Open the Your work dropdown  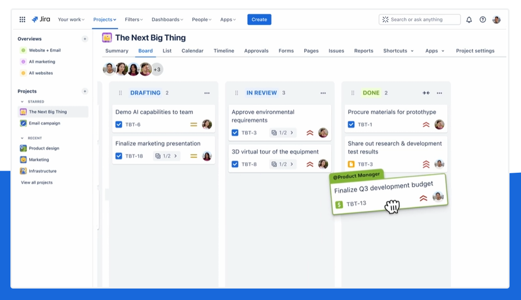71,20
